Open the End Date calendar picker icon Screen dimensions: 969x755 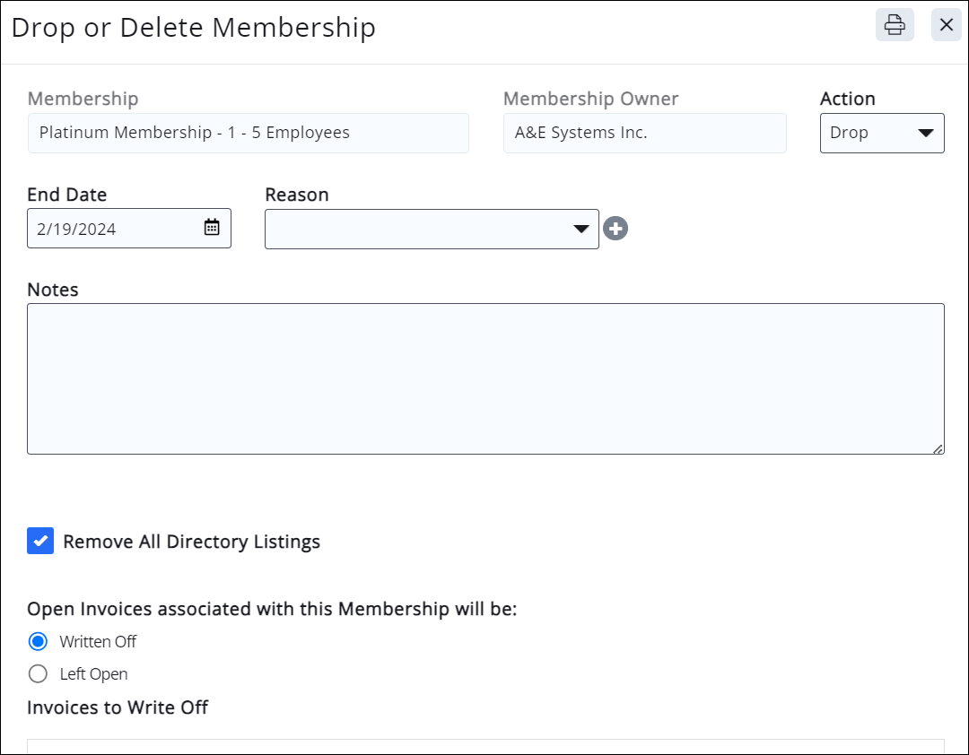point(212,228)
